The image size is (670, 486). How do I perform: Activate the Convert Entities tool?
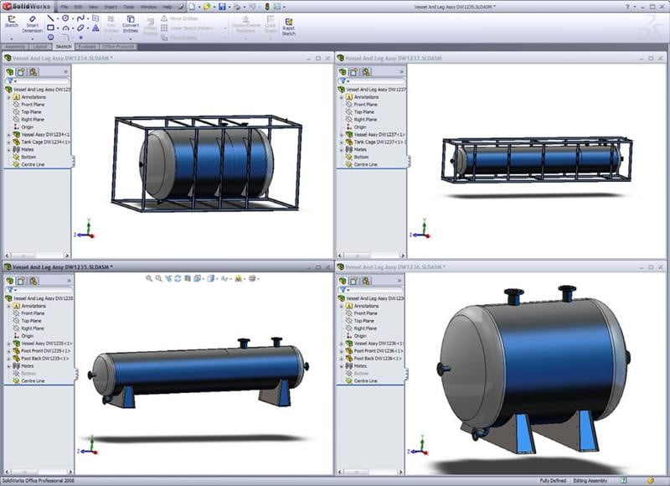(130, 23)
